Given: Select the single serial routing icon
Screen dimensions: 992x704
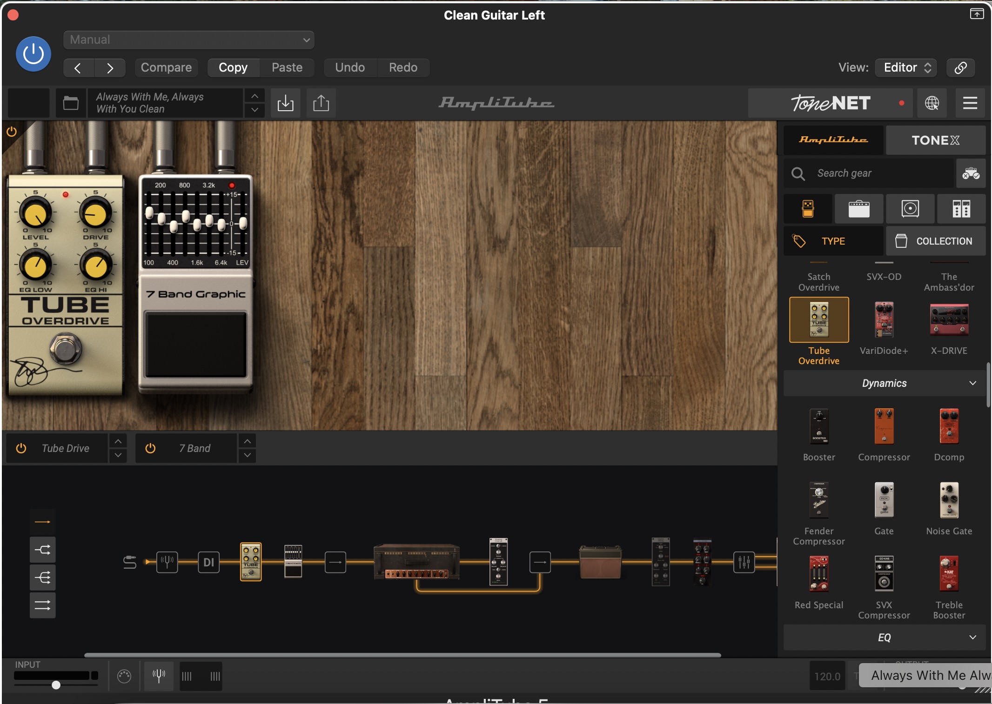Looking at the screenshot, I should (x=43, y=522).
